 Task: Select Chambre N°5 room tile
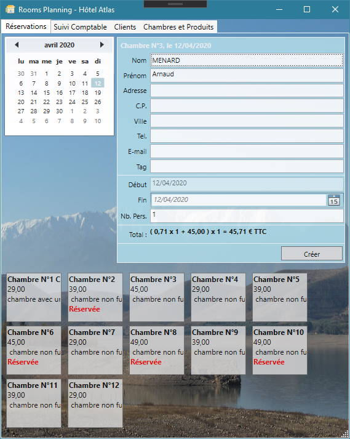[x=280, y=297]
